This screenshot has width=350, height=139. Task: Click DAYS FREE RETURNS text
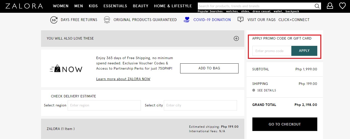(79, 20)
